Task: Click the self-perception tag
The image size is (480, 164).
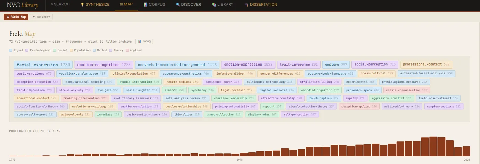Action: pos(300,115)
